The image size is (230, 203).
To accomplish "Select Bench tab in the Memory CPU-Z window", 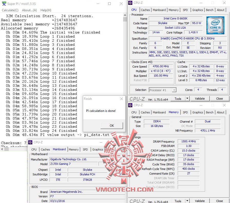I will (x=209, y=112).
